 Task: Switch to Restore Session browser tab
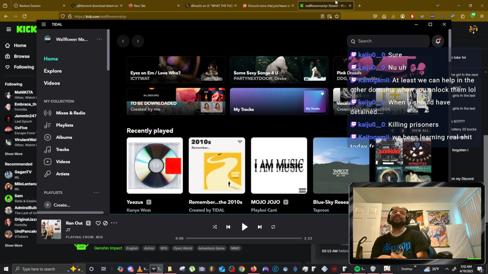[x=34, y=6]
